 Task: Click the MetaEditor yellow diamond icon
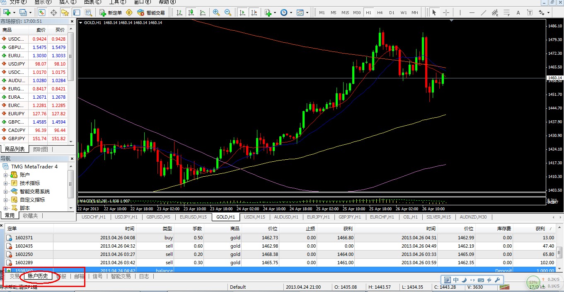[129, 12]
